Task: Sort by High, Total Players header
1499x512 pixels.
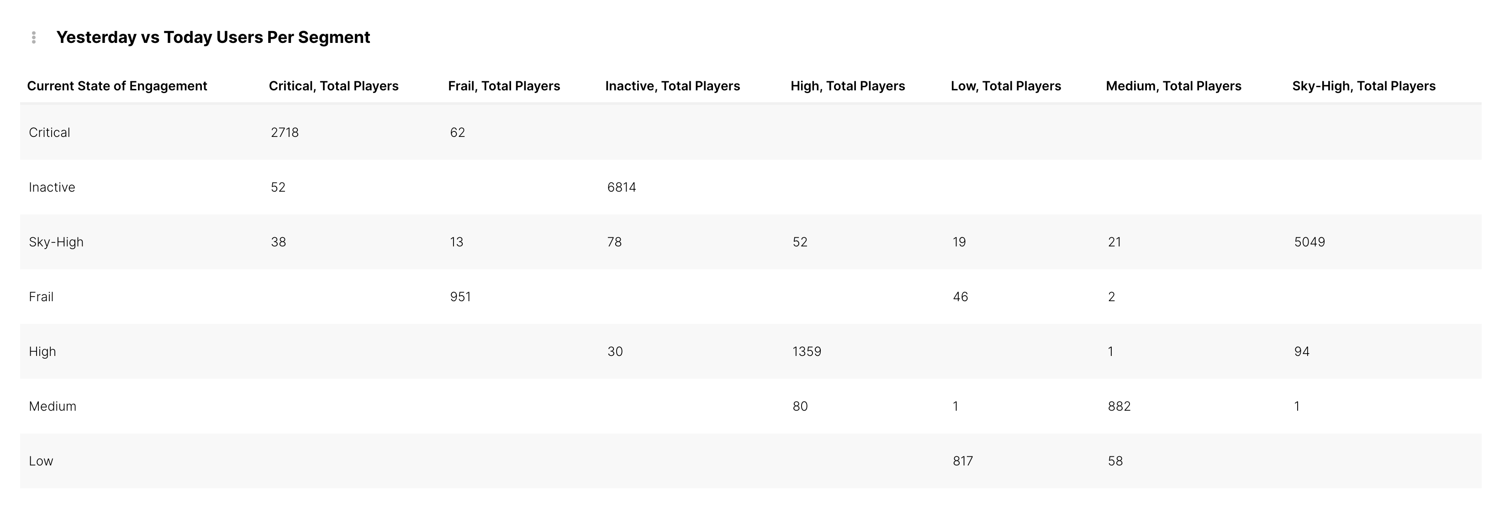Action: 847,86
